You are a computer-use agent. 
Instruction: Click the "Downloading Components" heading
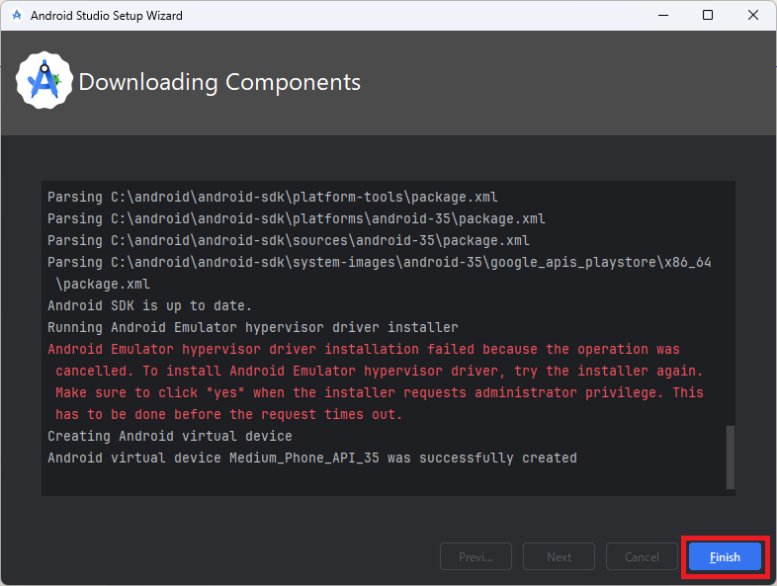219,82
